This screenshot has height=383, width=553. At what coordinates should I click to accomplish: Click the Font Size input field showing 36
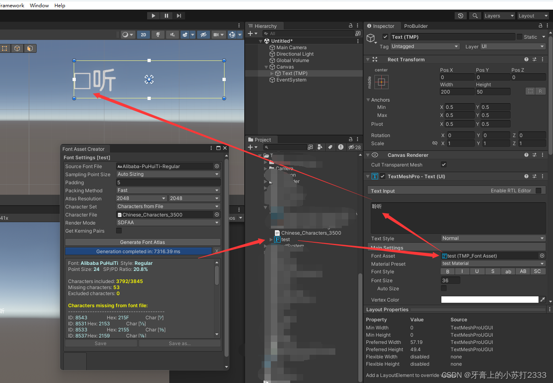450,280
